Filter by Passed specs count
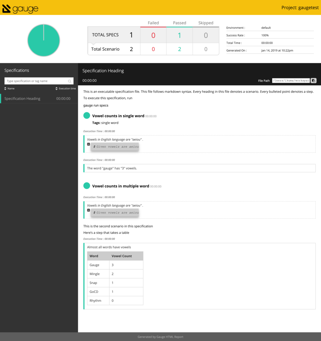This screenshot has height=341, width=321. click(x=179, y=35)
